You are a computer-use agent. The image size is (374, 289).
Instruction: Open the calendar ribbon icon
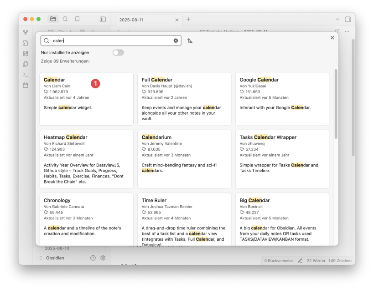coord(26,85)
